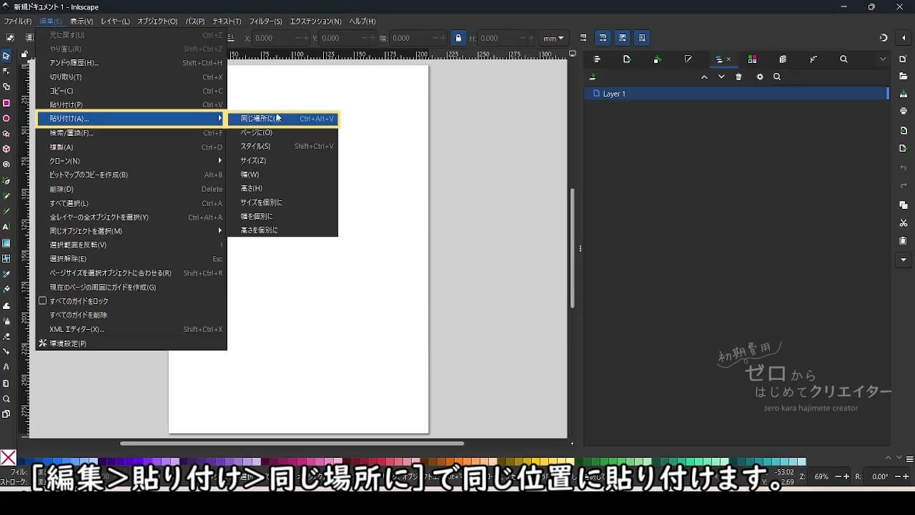
Task: Click the no-paint X swatch
Action: 8,458
